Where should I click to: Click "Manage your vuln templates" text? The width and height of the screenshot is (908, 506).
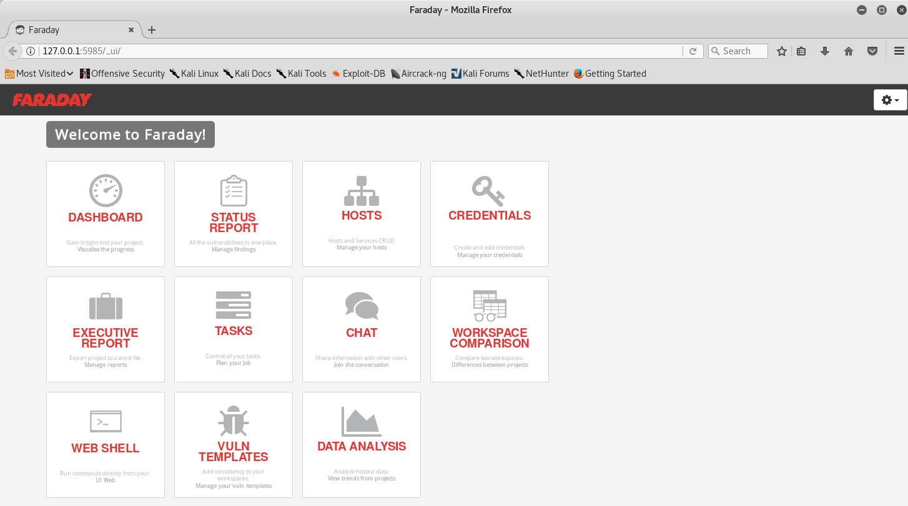[x=234, y=486]
